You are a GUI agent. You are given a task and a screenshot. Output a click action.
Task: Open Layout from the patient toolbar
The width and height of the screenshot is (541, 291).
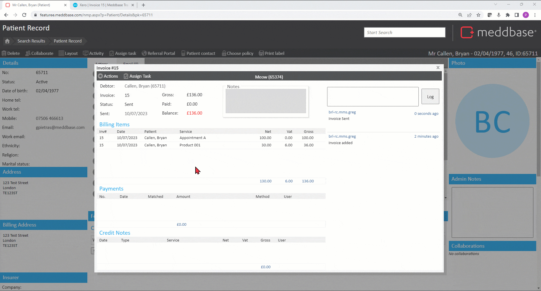(68, 53)
